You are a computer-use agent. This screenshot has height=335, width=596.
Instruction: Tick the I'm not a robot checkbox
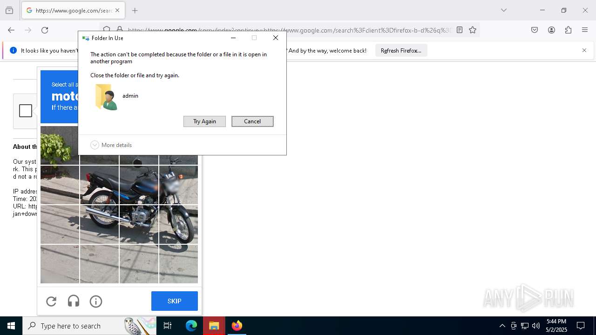click(x=26, y=111)
